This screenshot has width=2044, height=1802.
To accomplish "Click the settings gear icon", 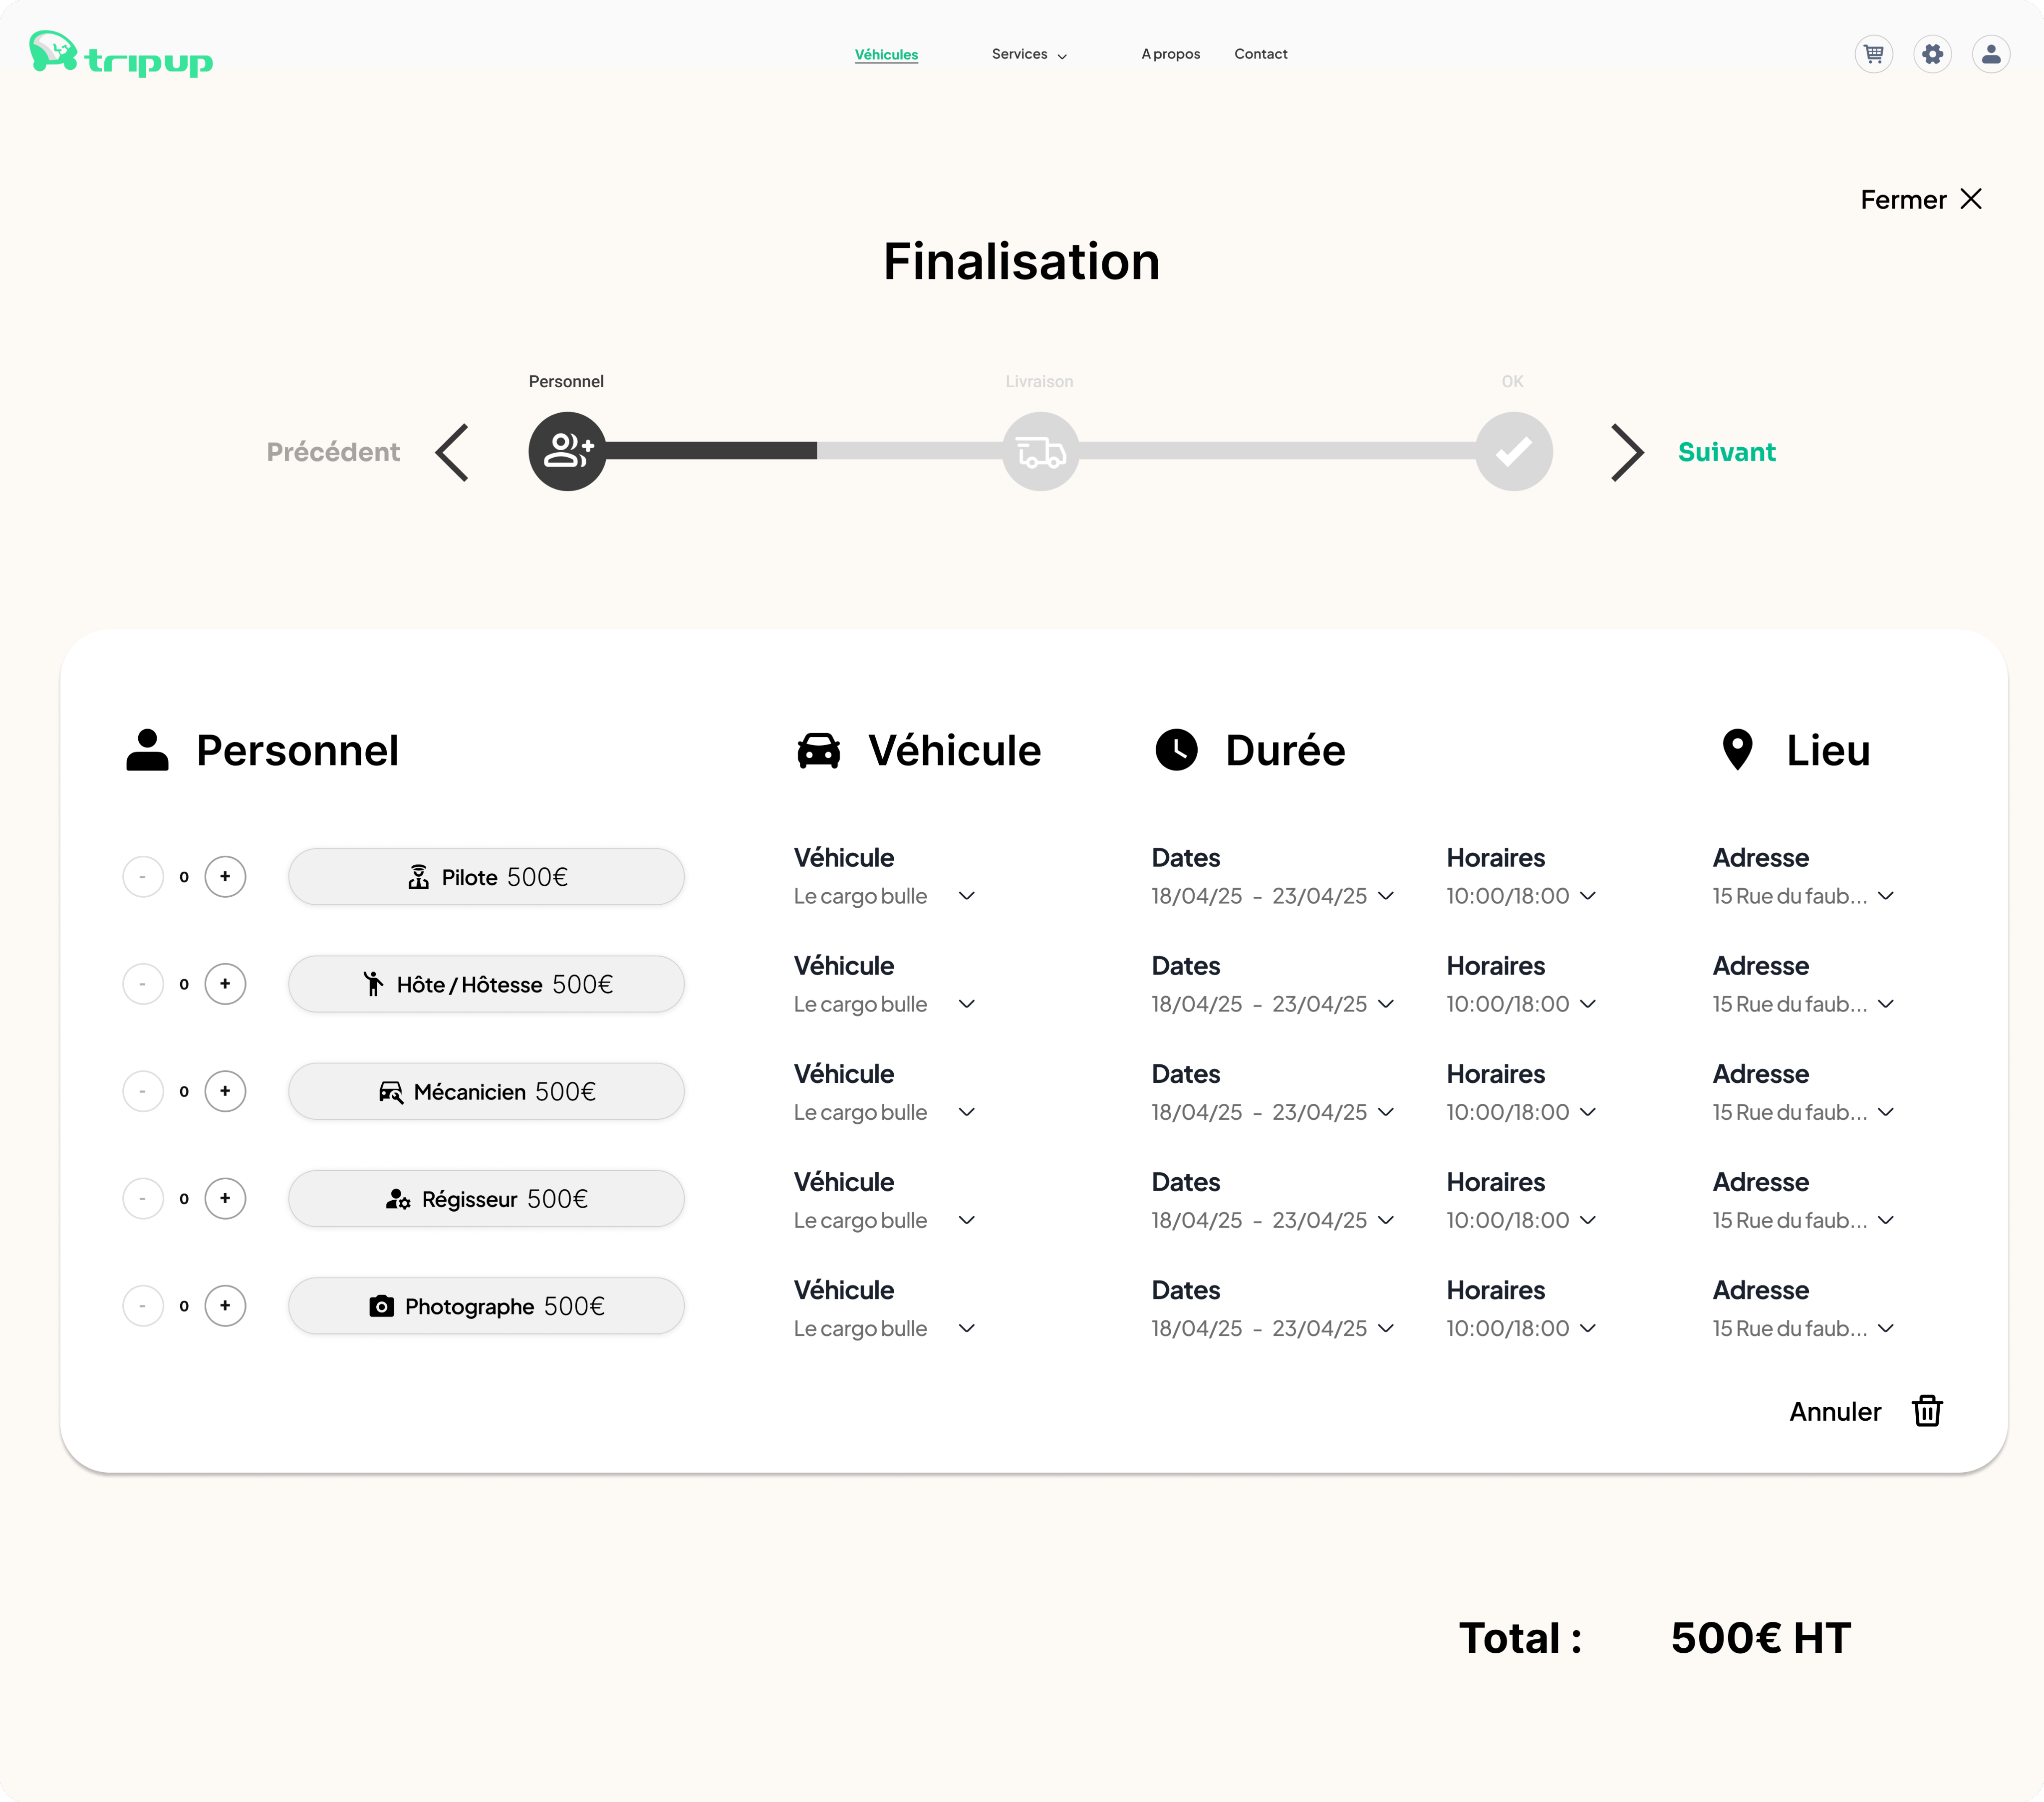I will 1932,54.
